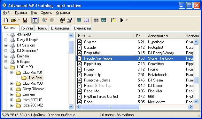Select the Party Affair track
The height and width of the screenshot is (119, 202).
(x=92, y=53)
